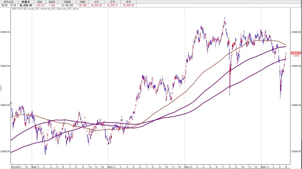
Task: Click the 저가 column header
Action: click(128, 2)
